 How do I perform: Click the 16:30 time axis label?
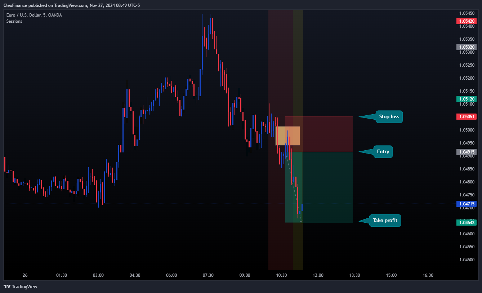tap(428, 275)
